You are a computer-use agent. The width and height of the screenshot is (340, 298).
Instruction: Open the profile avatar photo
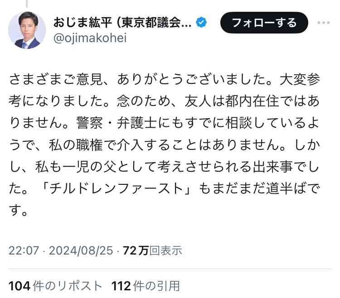(x=27, y=30)
